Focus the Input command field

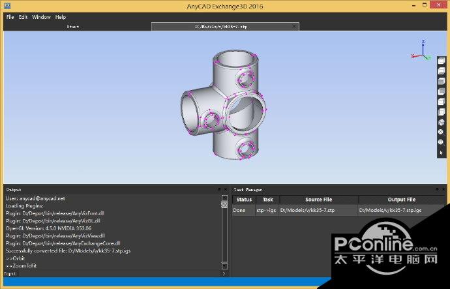(x=119, y=274)
